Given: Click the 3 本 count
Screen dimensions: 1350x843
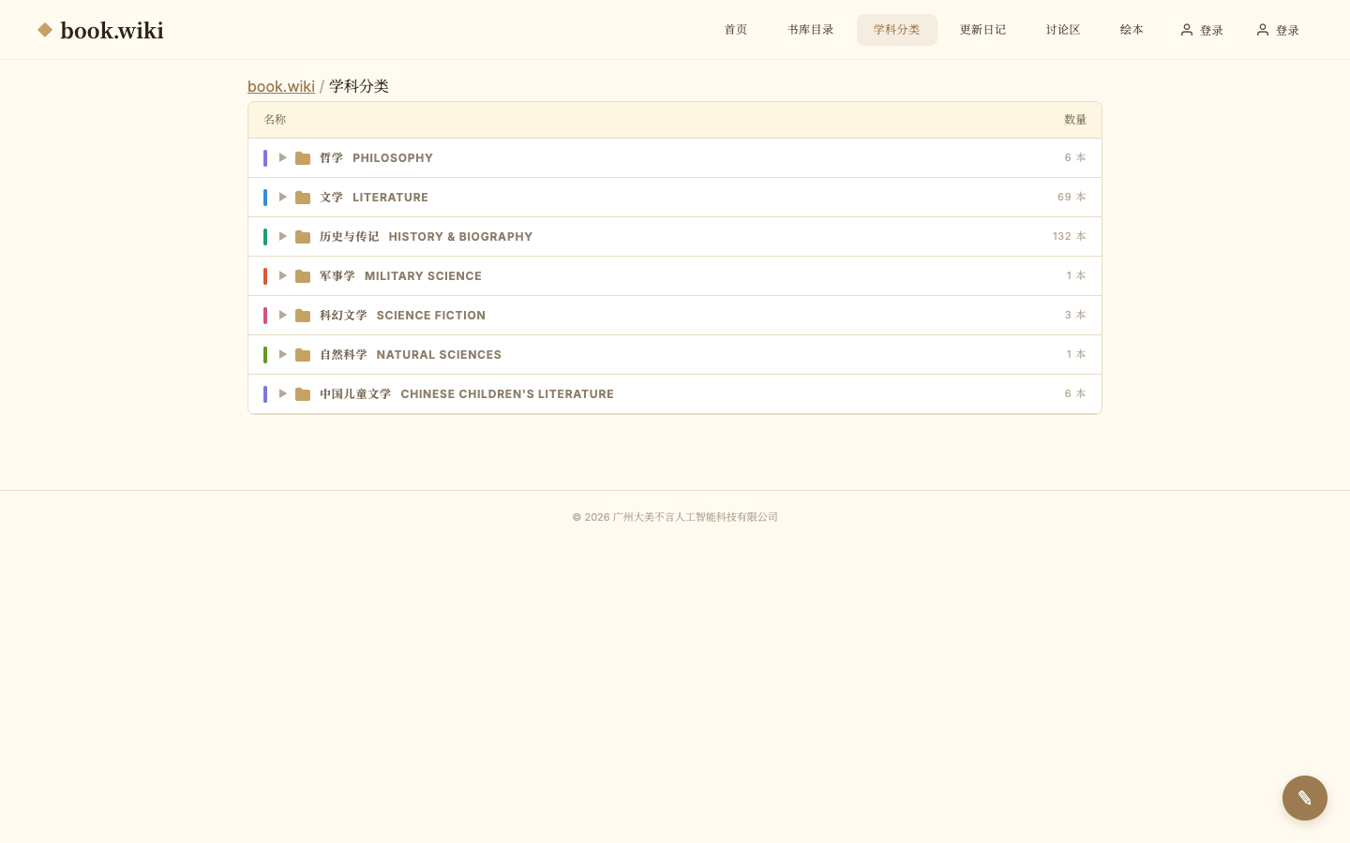Looking at the screenshot, I should click(x=1075, y=315).
